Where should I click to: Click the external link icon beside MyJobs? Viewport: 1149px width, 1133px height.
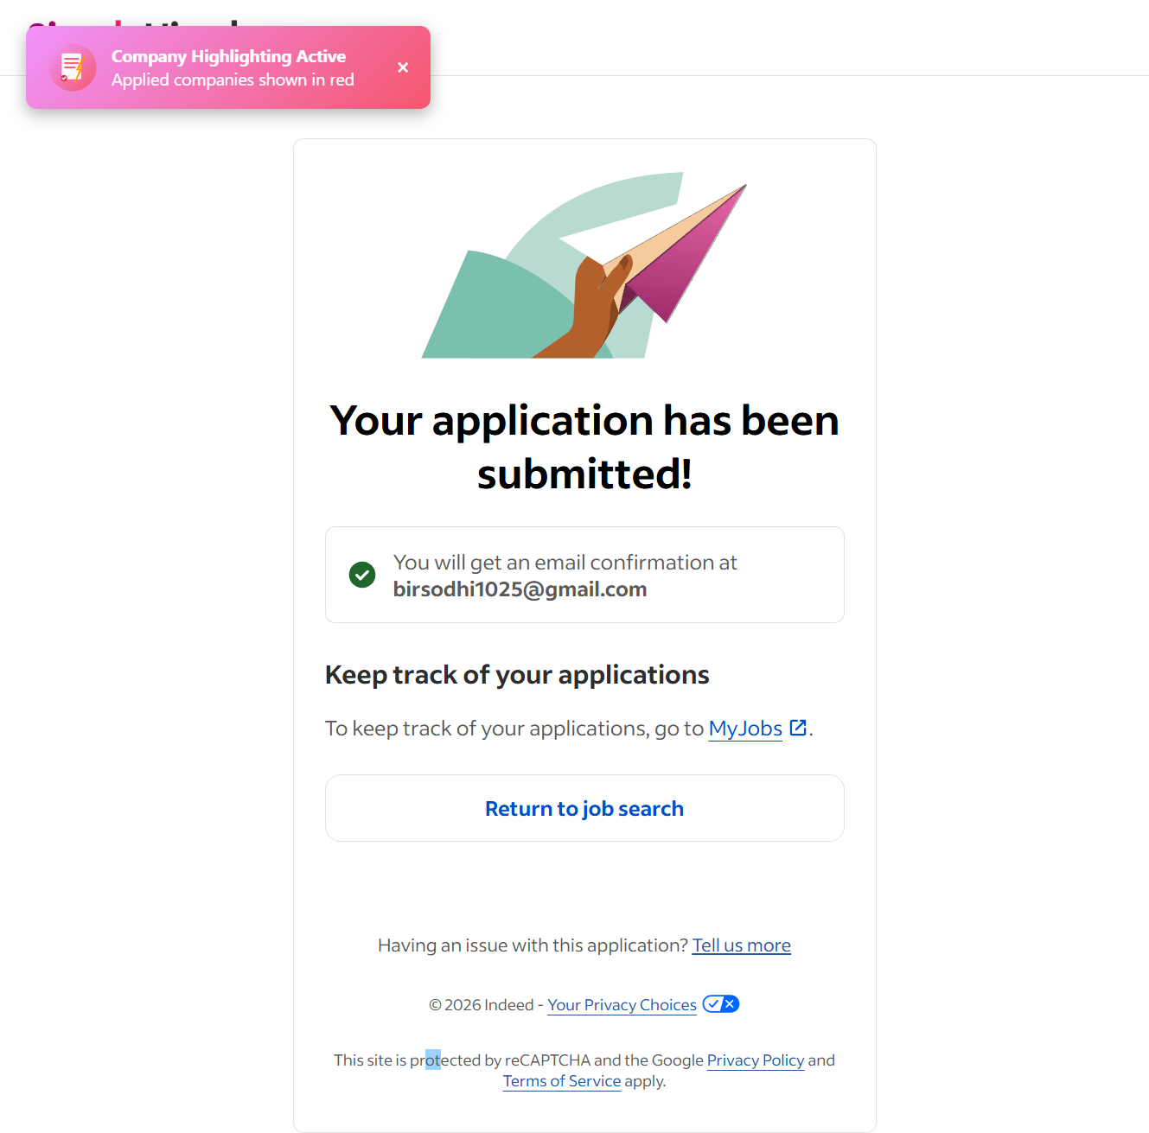[x=799, y=728]
